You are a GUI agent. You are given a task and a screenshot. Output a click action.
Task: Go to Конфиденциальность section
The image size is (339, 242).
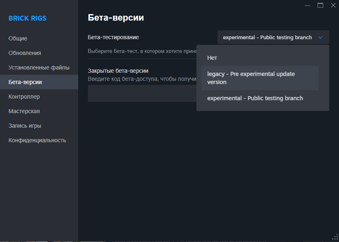pyautogui.click(x=39, y=141)
